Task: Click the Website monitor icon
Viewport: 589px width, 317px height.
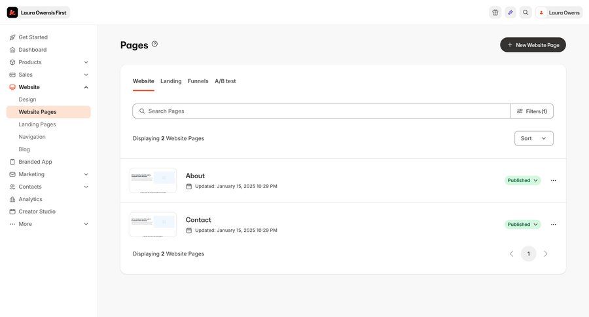Action: click(x=12, y=87)
